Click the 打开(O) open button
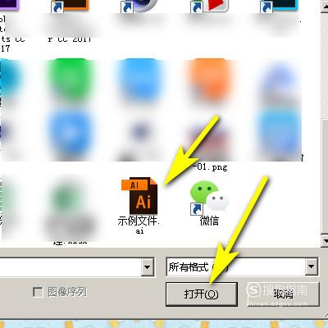Screen dimensions: 328x328 202,294
